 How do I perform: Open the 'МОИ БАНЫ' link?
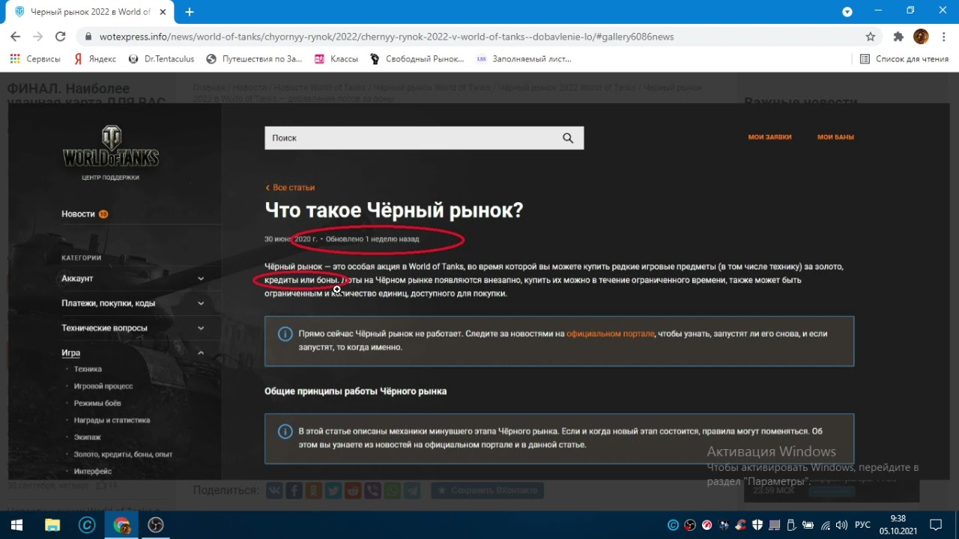(835, 137)
